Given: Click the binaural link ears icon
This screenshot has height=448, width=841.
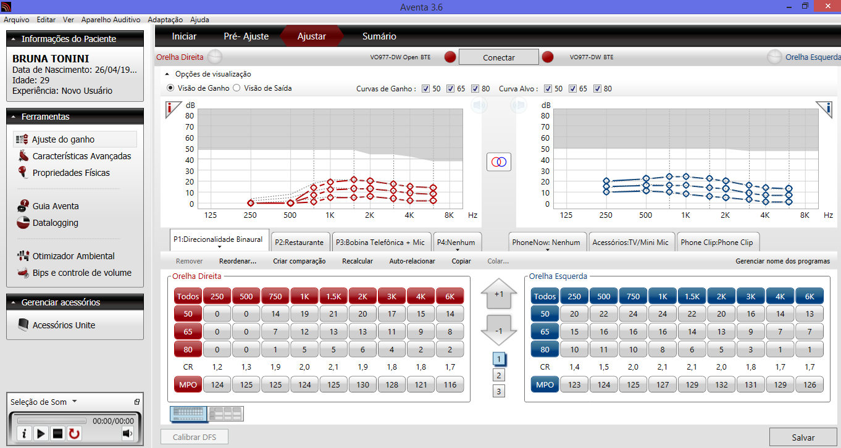Looking at the screenshot, I should (499, 161).
